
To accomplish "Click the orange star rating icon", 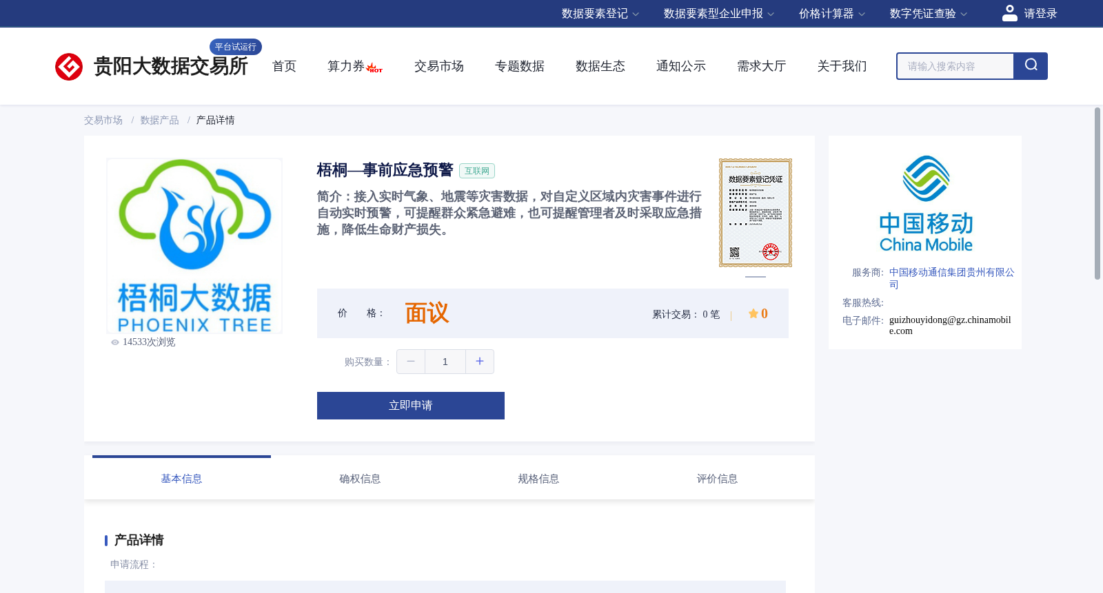I will click(753, 313).
